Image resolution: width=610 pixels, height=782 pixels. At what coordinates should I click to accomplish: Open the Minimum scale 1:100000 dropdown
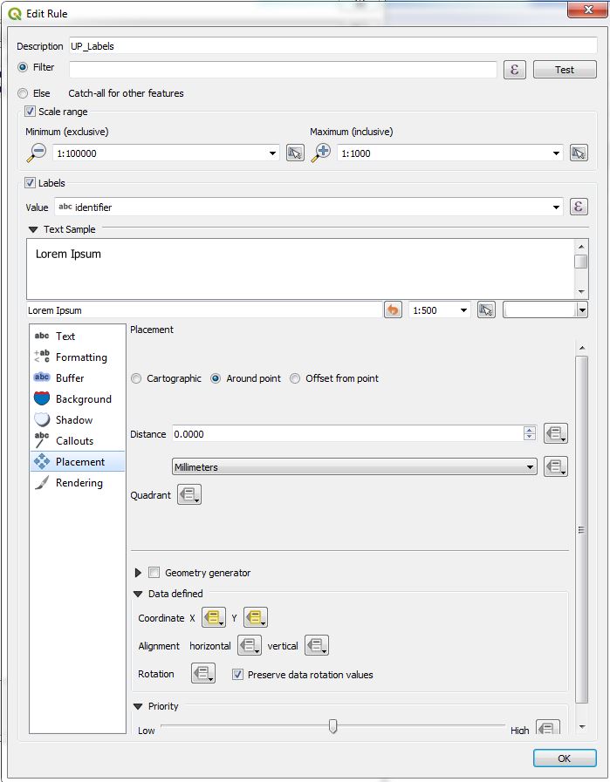pos(272,153)
